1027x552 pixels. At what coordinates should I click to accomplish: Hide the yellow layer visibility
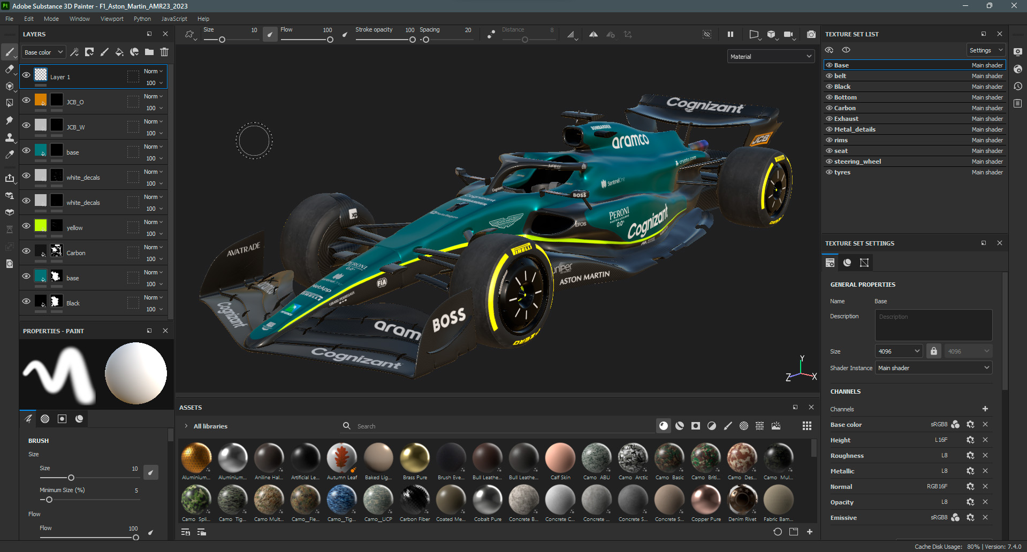click(x=26, y=226)
